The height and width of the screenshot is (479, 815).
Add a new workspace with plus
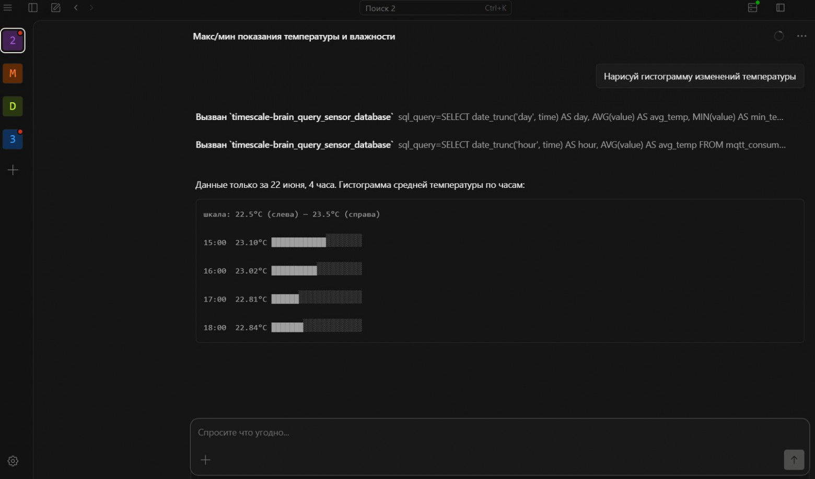click(13, 170)
